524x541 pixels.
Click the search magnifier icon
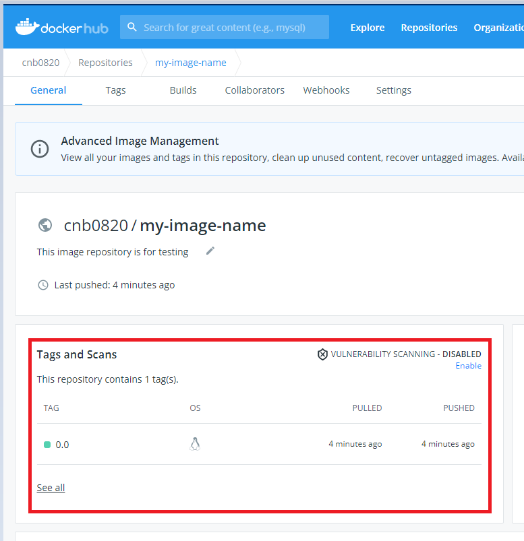132,27
